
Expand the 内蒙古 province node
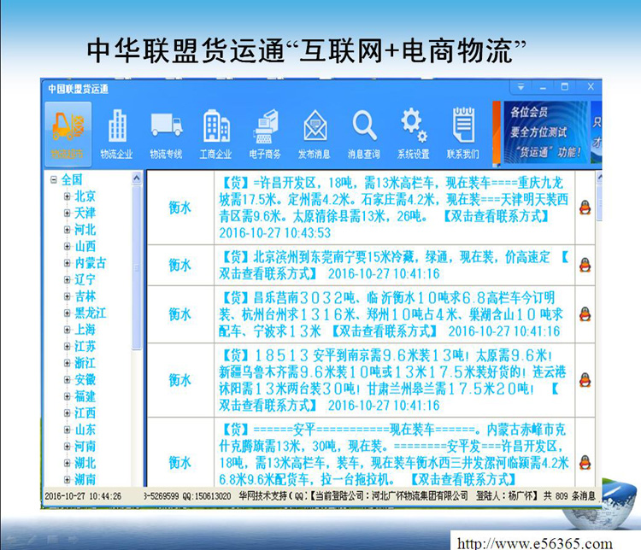coord(67,263)
